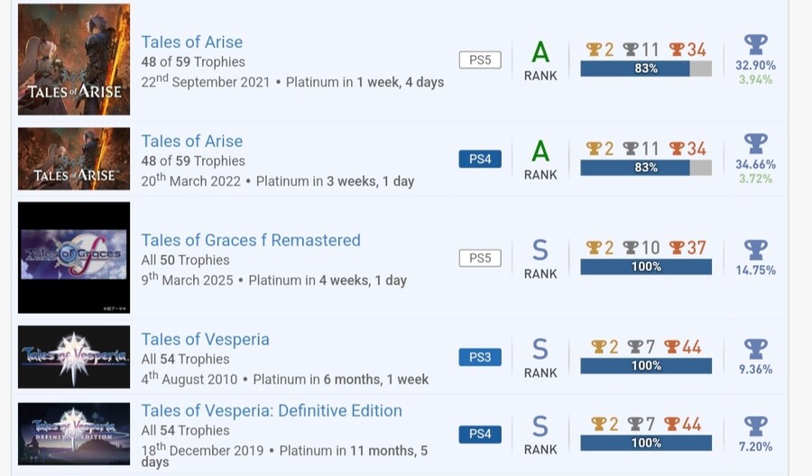Open the Tales of Vesperia PS3 title link
The width and height of the screenshot is (812, 476).
tap(205, 340)
